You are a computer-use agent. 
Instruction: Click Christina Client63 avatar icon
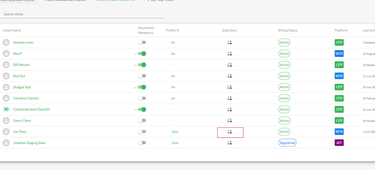pos(6,98)
